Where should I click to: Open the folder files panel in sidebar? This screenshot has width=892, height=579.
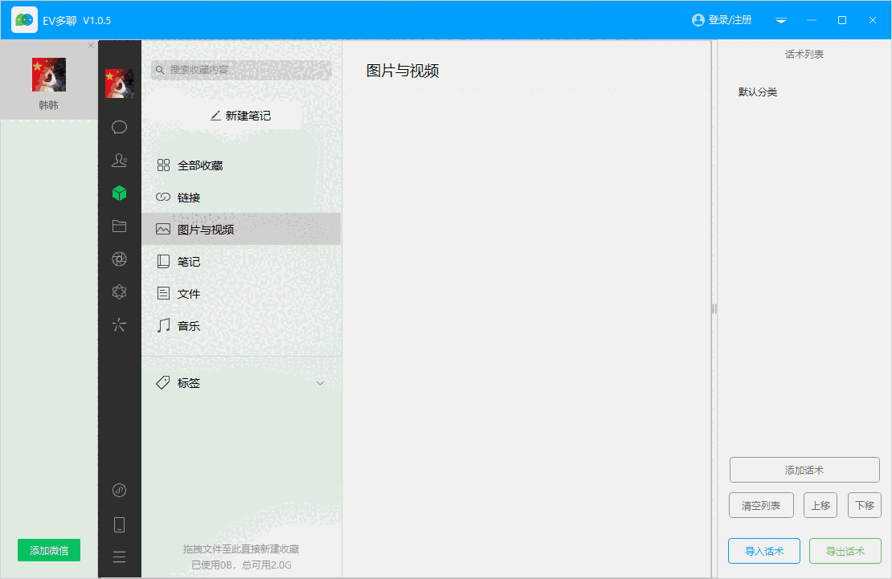point(119,226)
